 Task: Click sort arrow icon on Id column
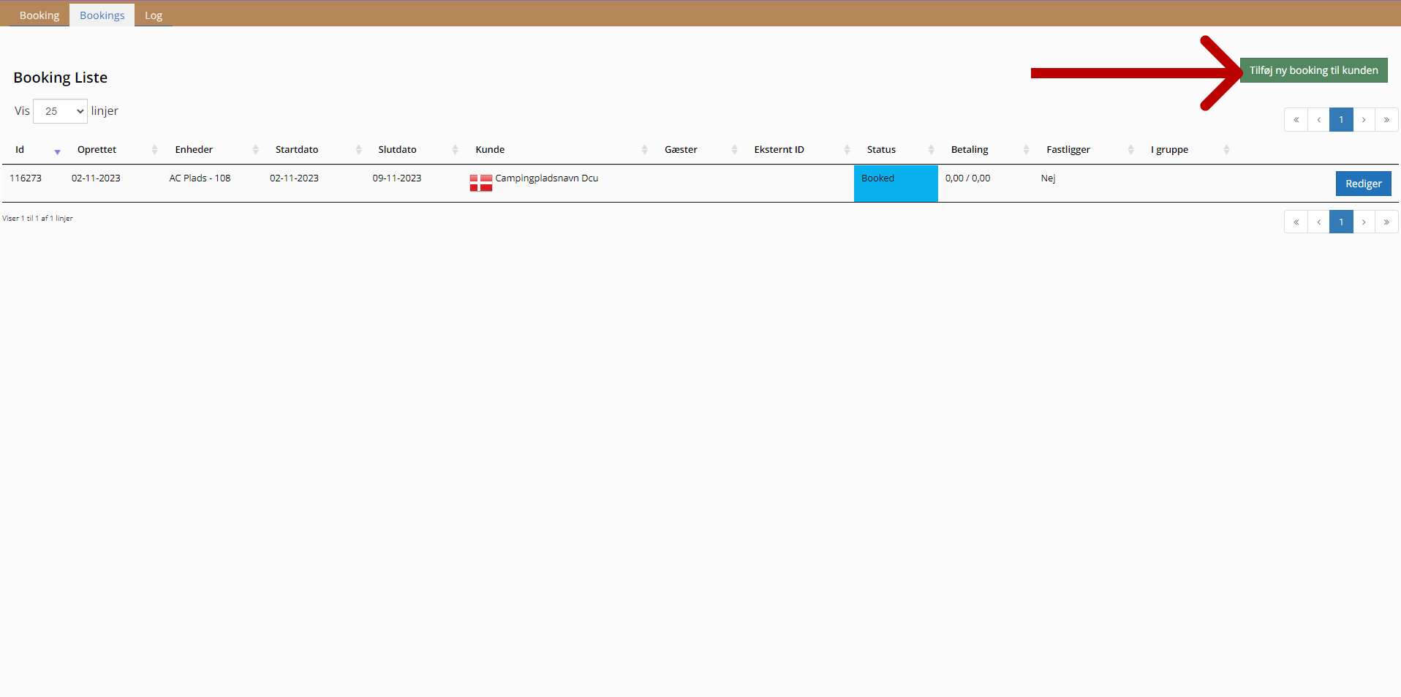coord(57,151)
